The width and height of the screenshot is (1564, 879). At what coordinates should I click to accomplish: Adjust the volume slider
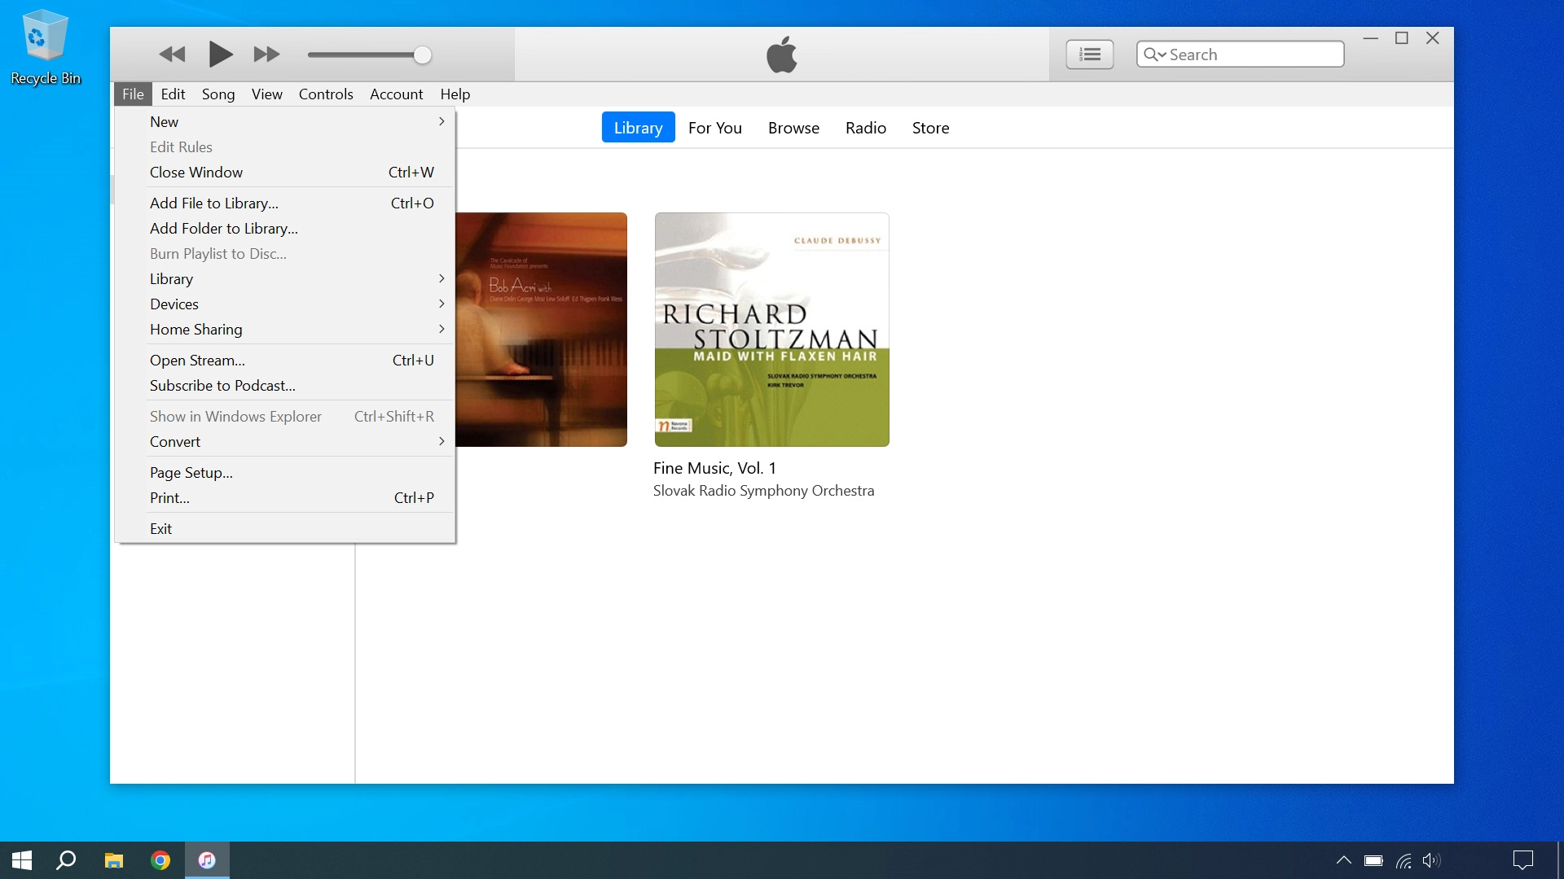(x=422, y=55)
